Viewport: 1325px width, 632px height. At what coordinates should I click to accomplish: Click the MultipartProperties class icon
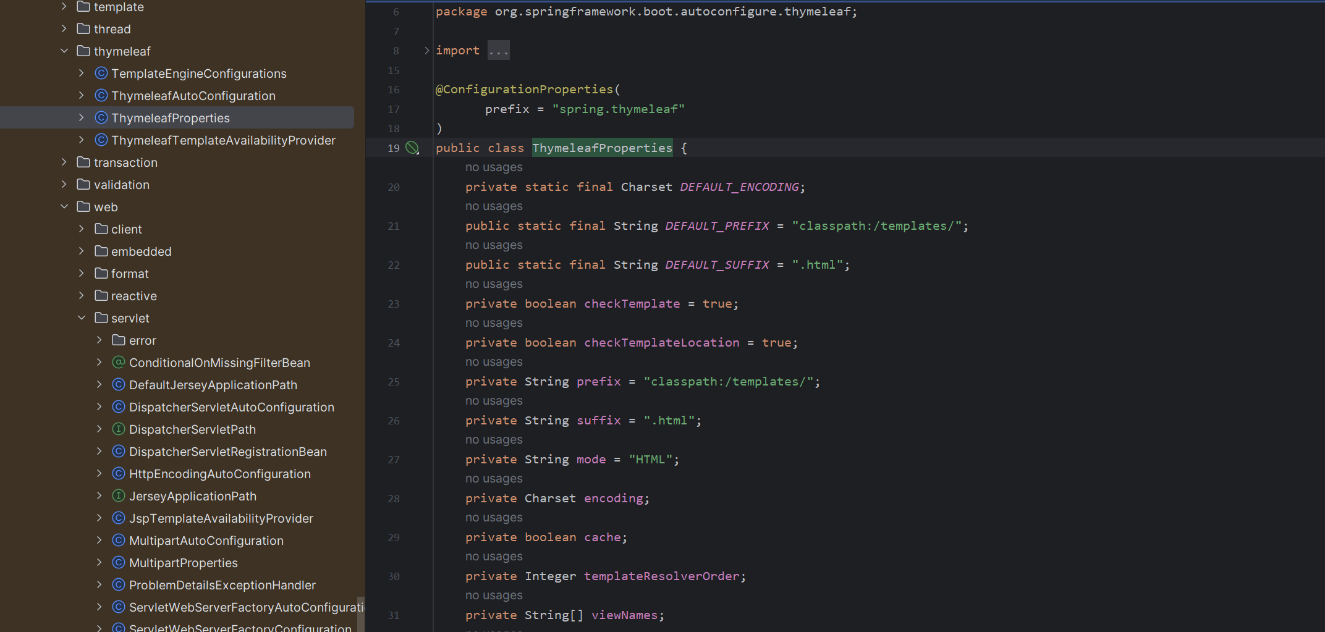point(119,562)
